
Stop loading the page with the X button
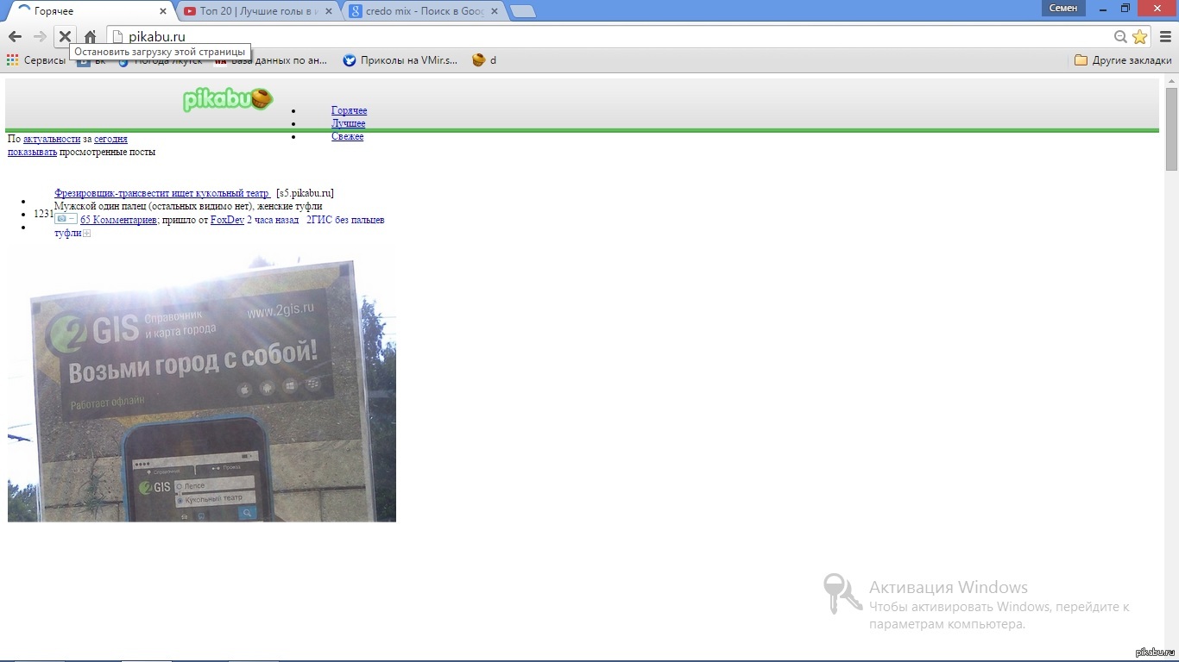tap(65, 36)
